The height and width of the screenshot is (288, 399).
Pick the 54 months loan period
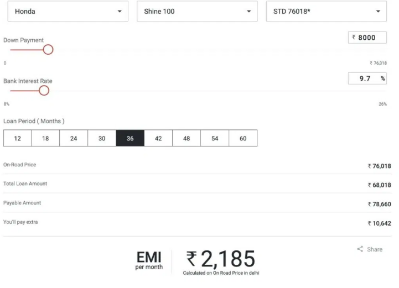pyautogui.click(x=215, y=138)
